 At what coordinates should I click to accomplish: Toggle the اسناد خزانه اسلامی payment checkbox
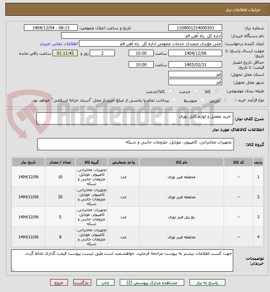coord(174,99)
